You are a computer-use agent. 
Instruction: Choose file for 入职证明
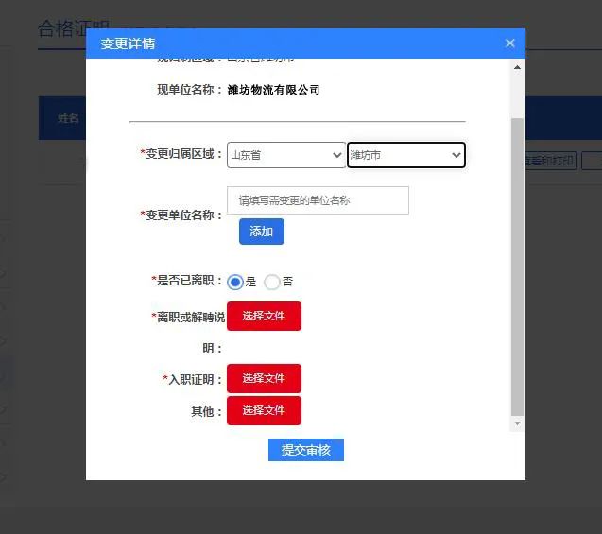(264, 378)
